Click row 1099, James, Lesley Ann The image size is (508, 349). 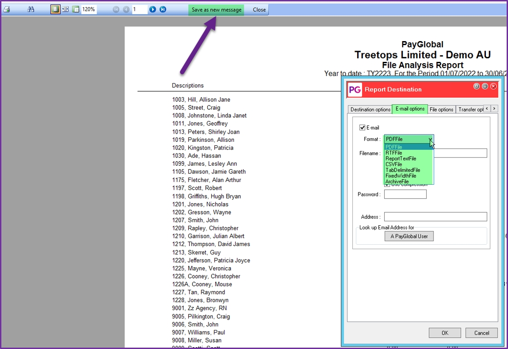(205, 163)
